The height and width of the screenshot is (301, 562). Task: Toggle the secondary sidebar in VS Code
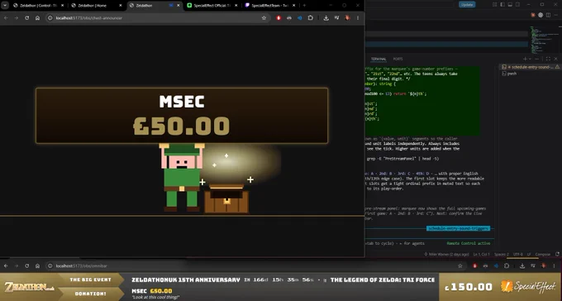point(518,5)
